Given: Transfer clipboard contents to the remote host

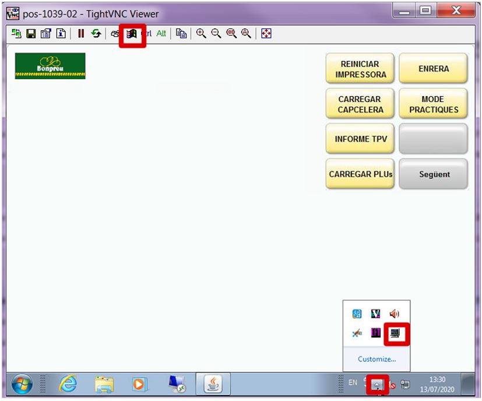Looking at the screenshot, I should (181, 33).
